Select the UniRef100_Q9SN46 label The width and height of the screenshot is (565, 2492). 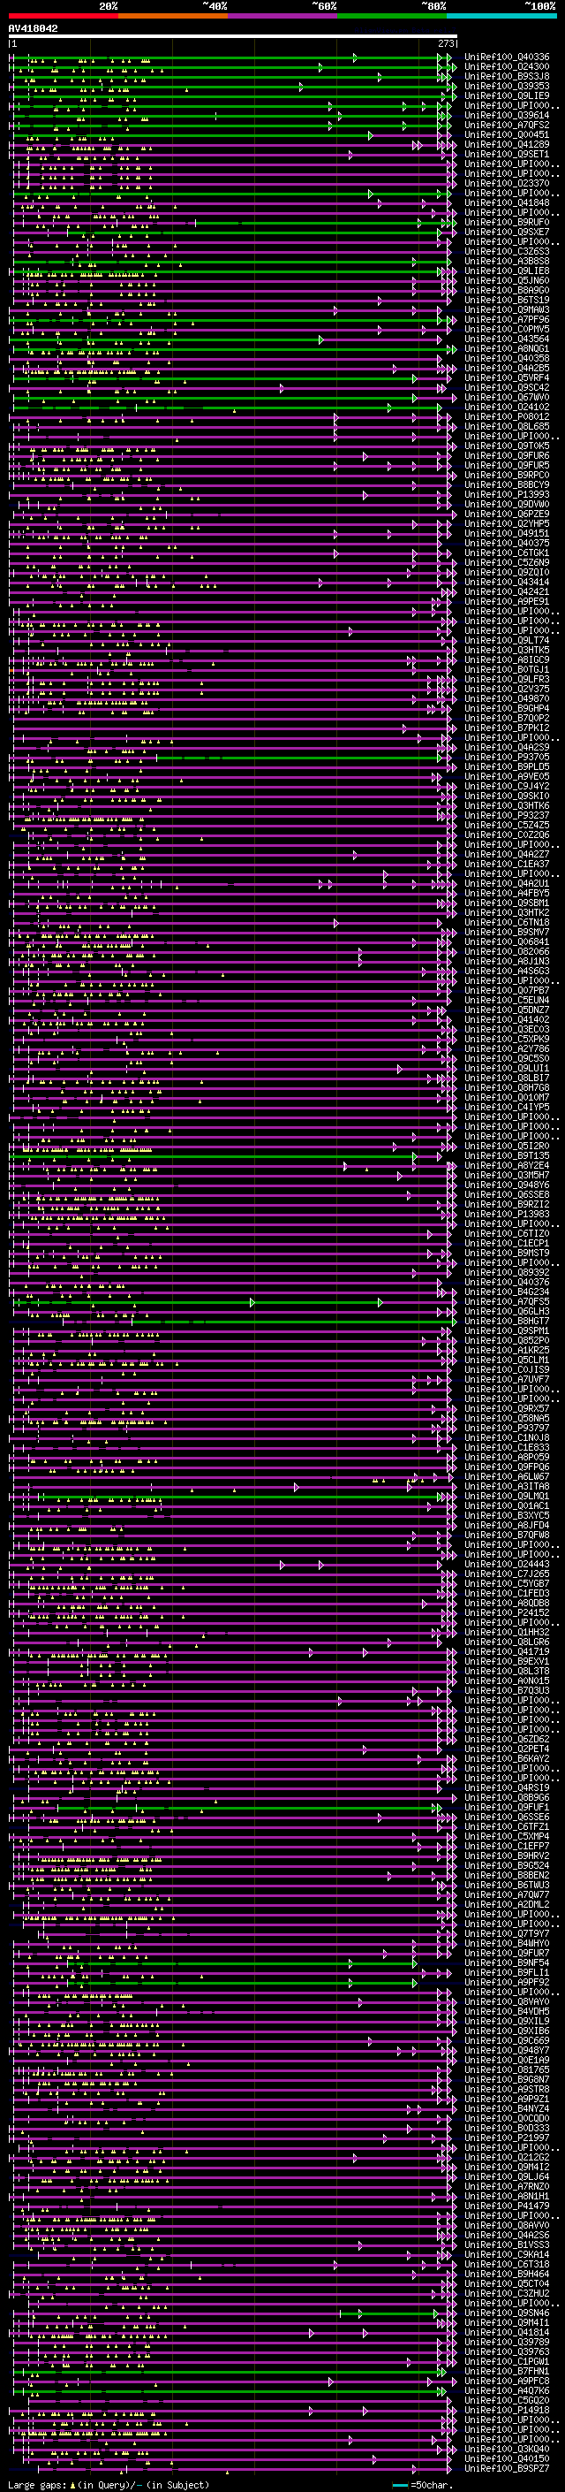507,2312
